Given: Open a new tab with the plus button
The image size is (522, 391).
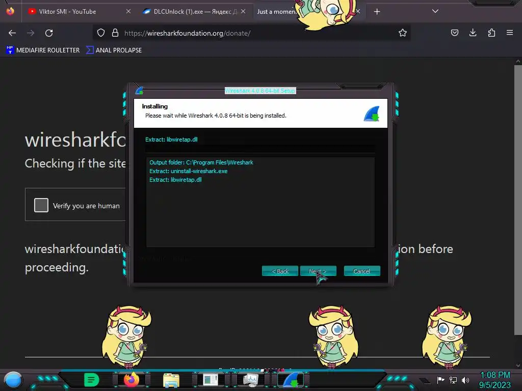Looking at the screenshot, I should (377, 12).
